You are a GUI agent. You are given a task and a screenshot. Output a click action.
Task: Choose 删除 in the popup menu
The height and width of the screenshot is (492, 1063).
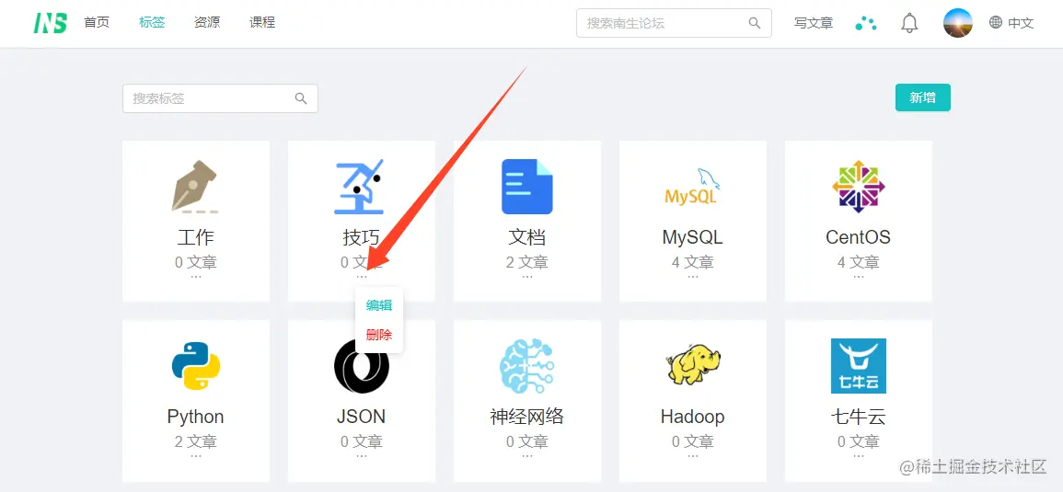(379, 335)
